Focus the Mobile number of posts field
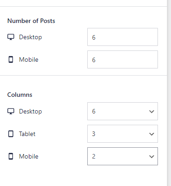This screenshot has width=171, height=186. coord(122,59)
